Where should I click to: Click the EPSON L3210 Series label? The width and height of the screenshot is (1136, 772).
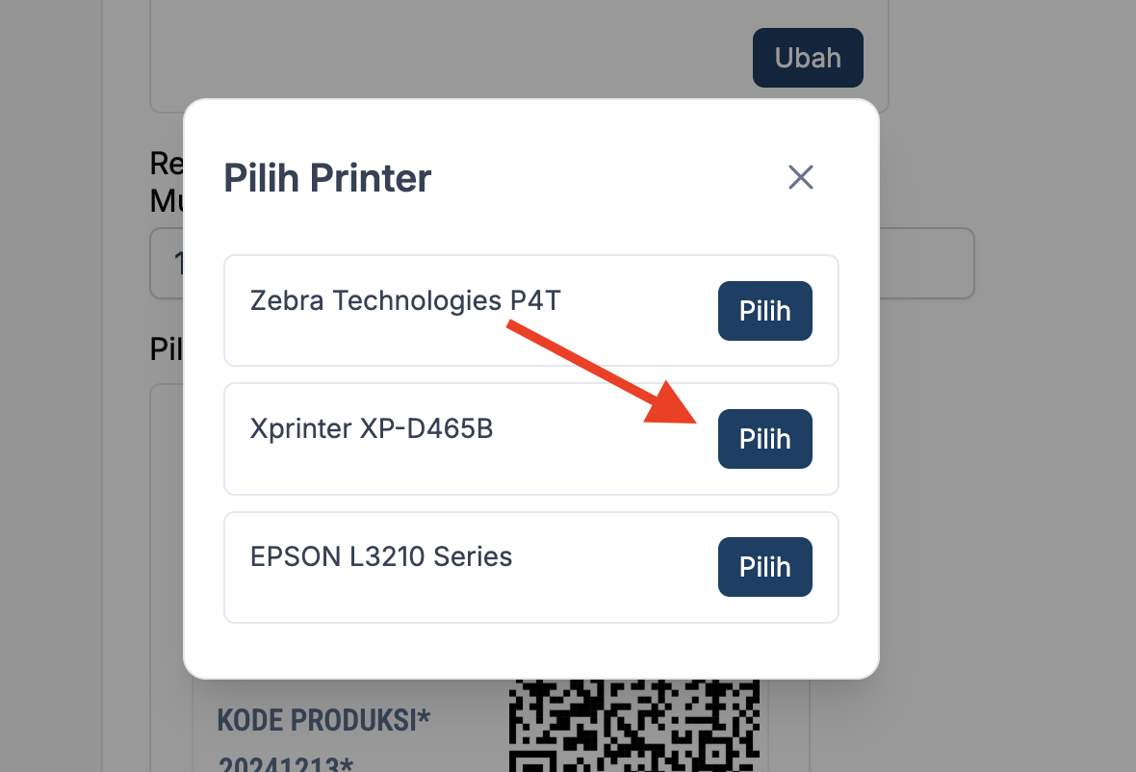pyautogui.click(x=380, y=556)
